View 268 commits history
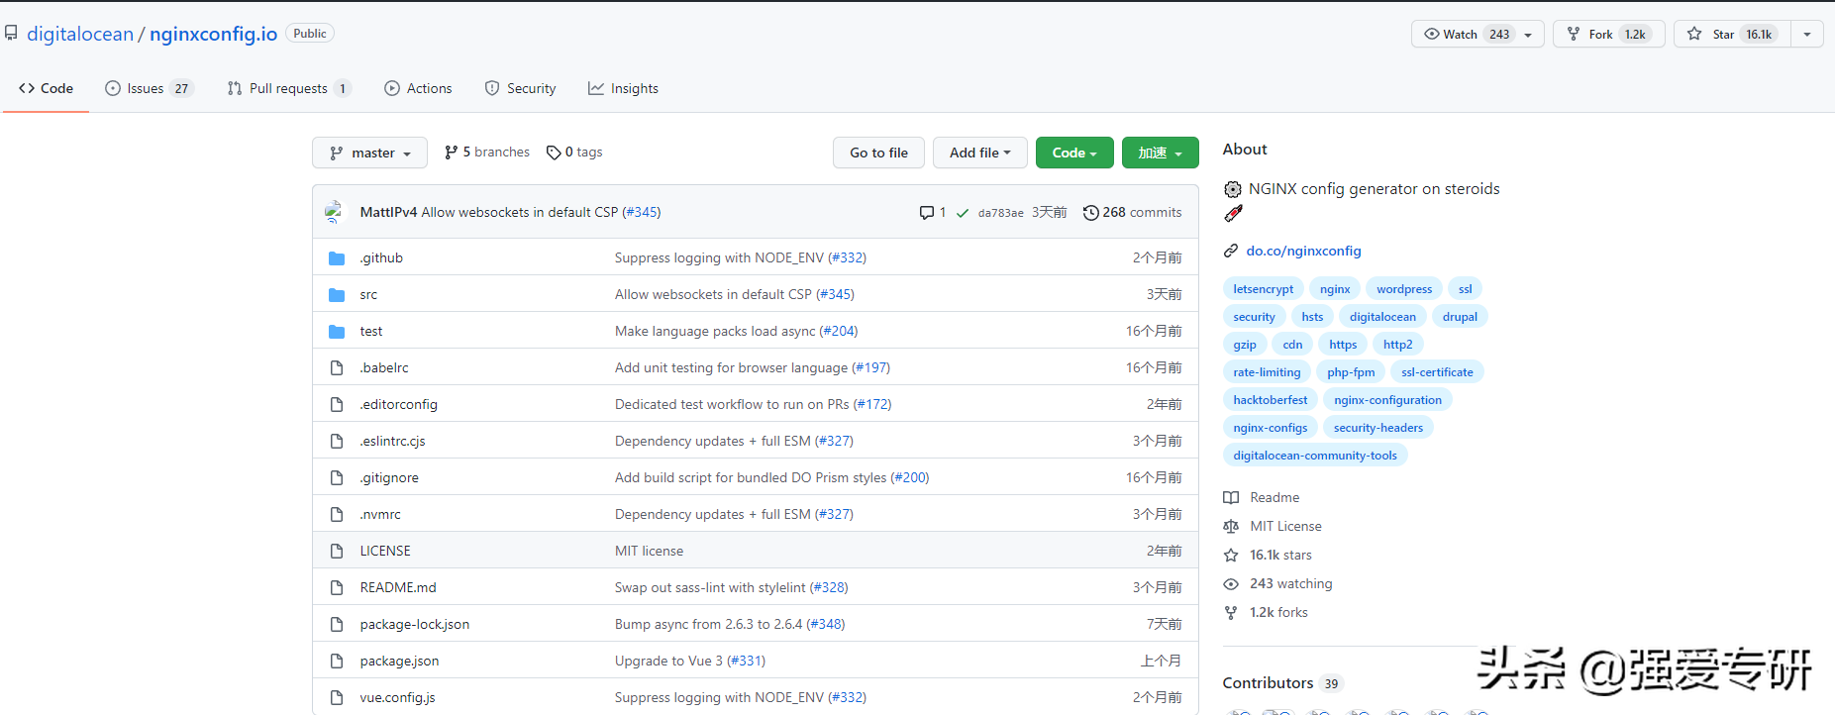This screenshot has height=715, width=1835. [x=1133, y=212]
